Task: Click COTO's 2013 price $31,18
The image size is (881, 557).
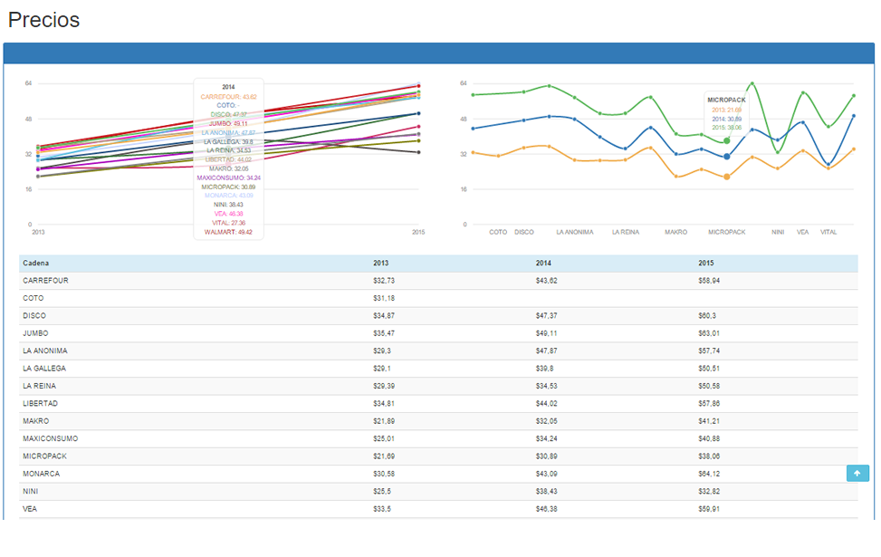Action: click(384, 298)
